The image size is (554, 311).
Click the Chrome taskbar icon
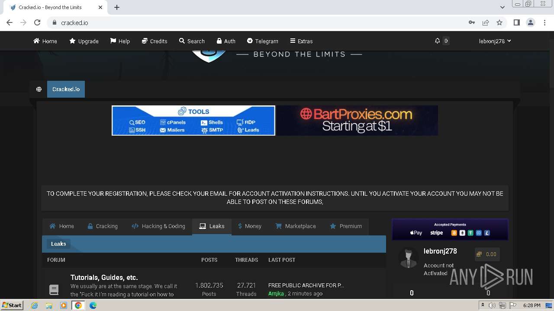(78, 305)
